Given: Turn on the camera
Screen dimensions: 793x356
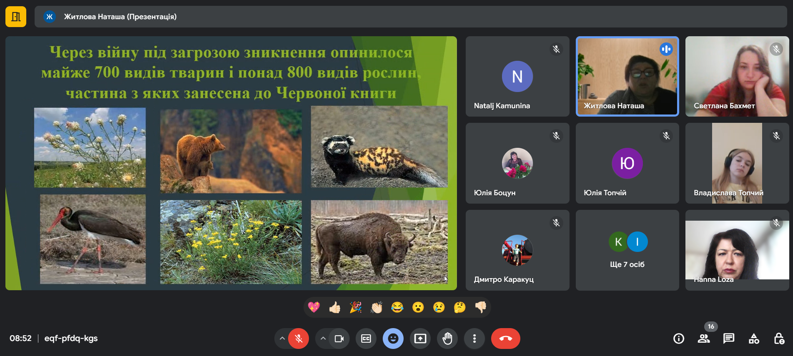Looking at the screenshot, I should click(x=339, y=339).
